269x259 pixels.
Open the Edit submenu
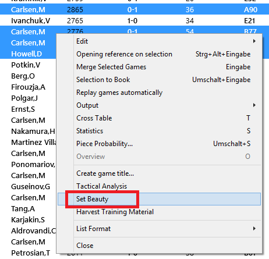[x=159, y=41]
